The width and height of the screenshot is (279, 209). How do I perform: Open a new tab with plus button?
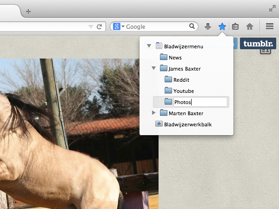[x=28, y=12]
